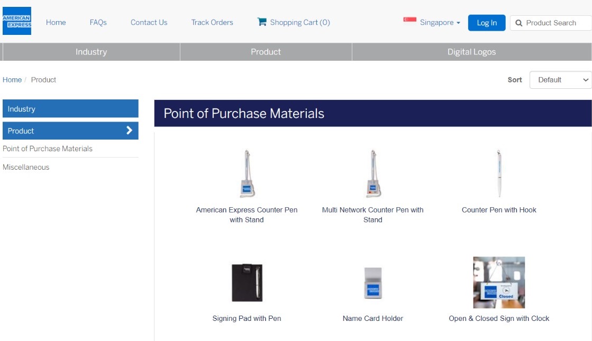This screenshot has width=592, height=341.
Task: Open Multi Network Counter Pen thumbnail
Action: (373, 173)
